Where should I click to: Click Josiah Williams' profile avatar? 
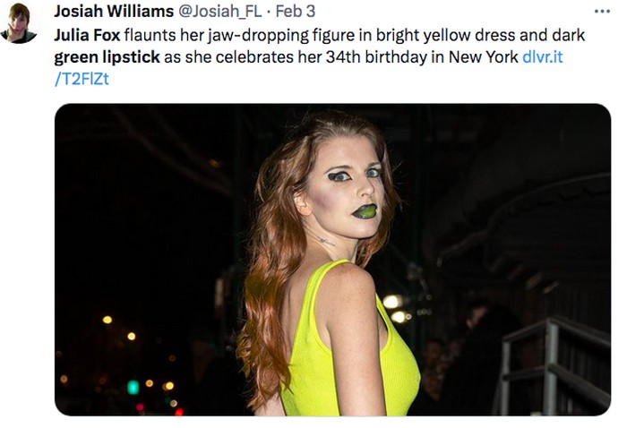18,23
